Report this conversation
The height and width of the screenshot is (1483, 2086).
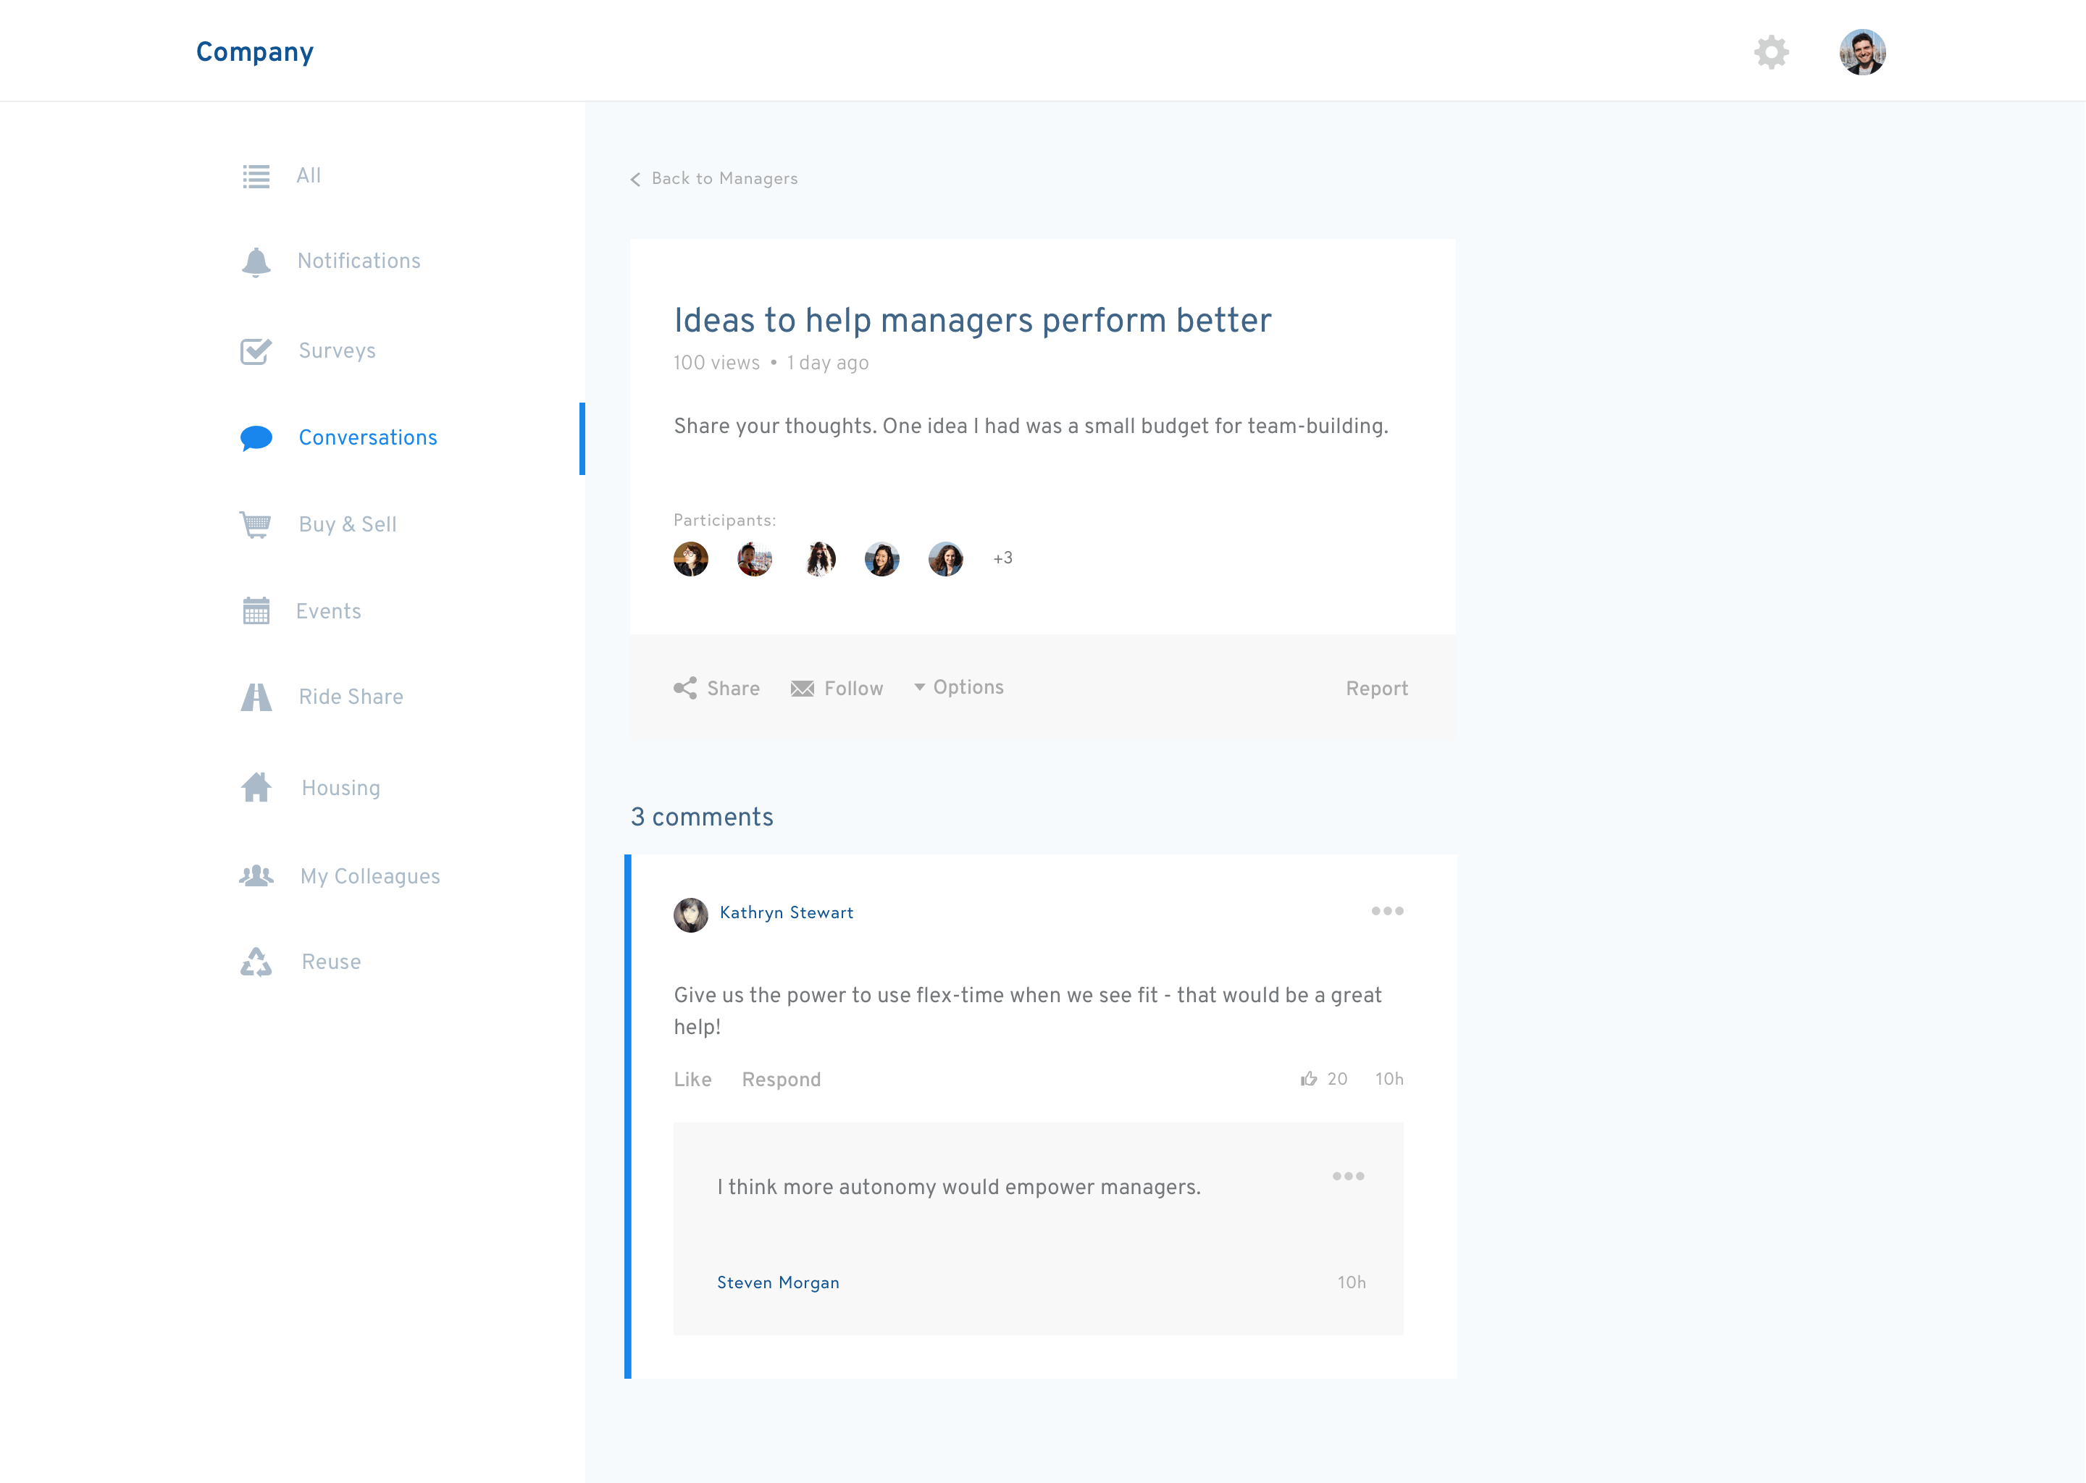coord(1375,689)
